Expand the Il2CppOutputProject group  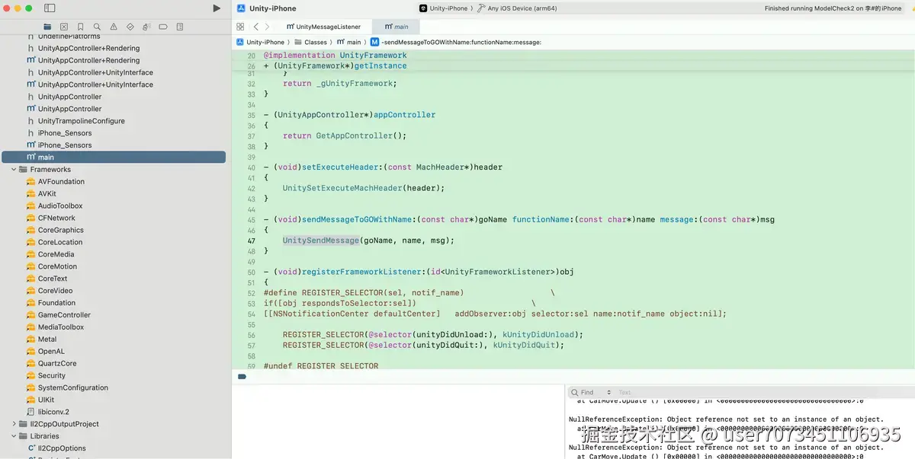coord(14,424)
